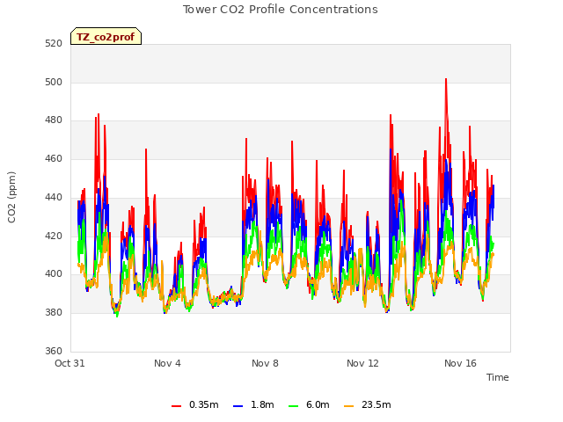563x422 pixels.
Task: Click the highest red peak near 500 ppm
Action: click(446, 80)
